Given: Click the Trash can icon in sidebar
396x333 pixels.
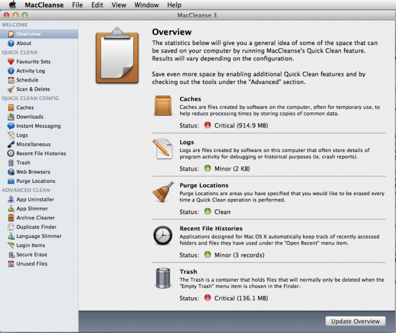Looking at the screenshot, I should tap(11, 162).
